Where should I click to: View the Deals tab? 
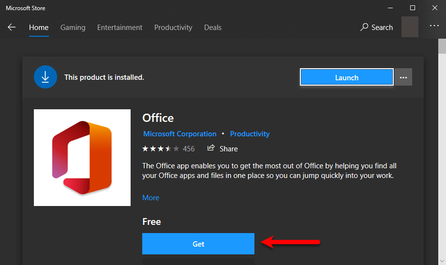pyautogui.click(x=213, y=28)
